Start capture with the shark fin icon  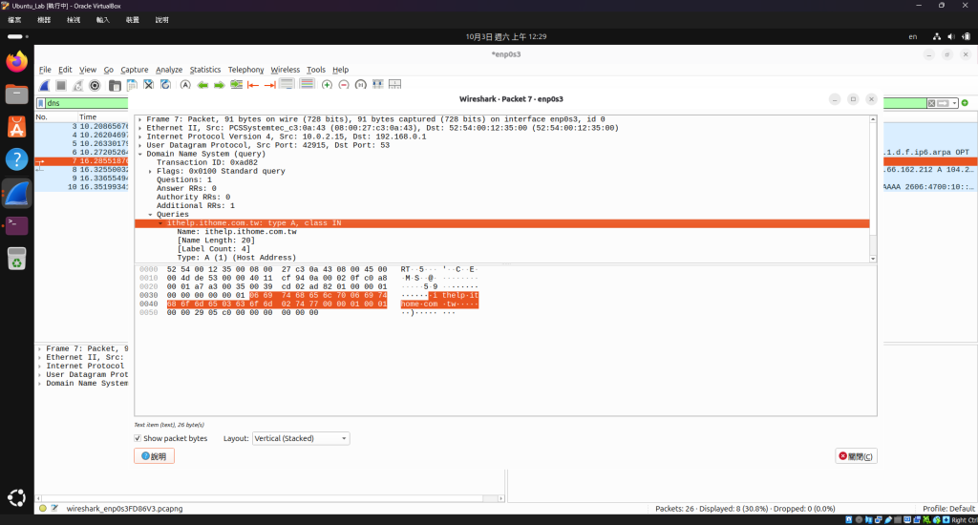pos(44,85)
